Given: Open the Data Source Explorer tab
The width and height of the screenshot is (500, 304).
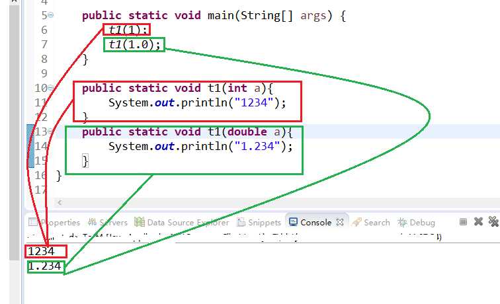Looking at the screenshot, I should 182,222.
